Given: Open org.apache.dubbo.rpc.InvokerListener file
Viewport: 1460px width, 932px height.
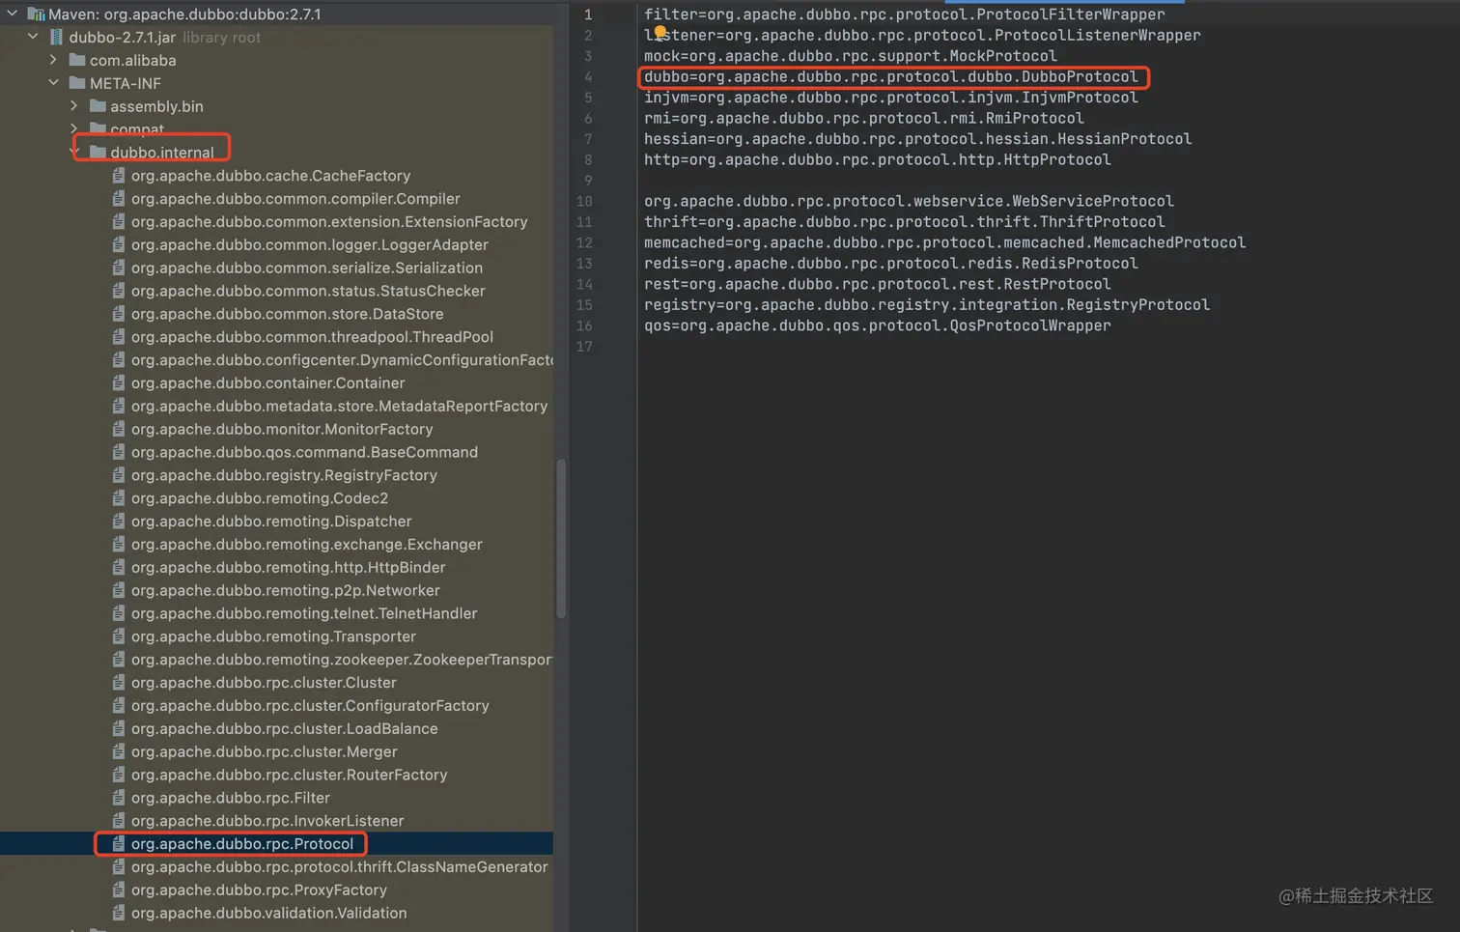Looking at the screenshot, I should click(x=267, y=821).
